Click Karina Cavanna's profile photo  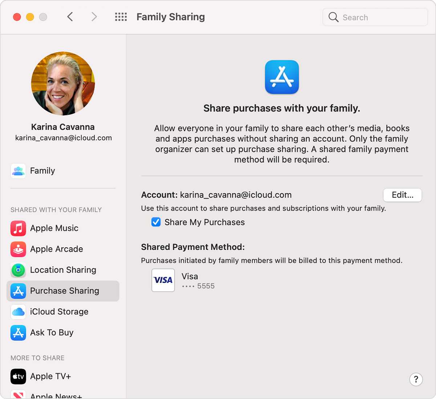coord(63,84)
